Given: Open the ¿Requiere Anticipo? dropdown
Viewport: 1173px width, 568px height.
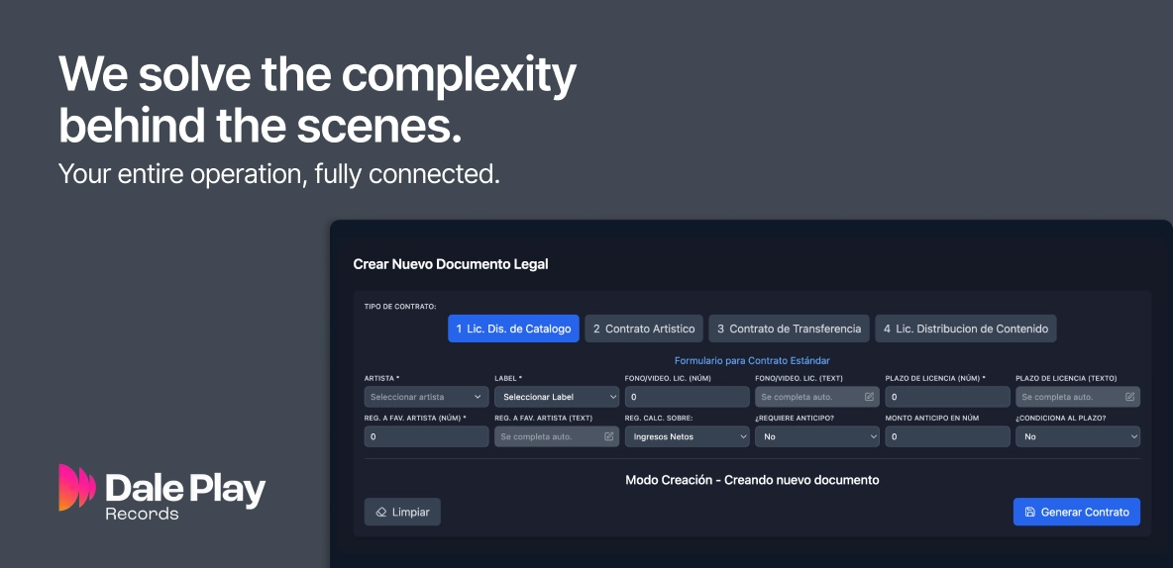Looking at the screenshot, I should pyautogui.click(x=816, y=436).
